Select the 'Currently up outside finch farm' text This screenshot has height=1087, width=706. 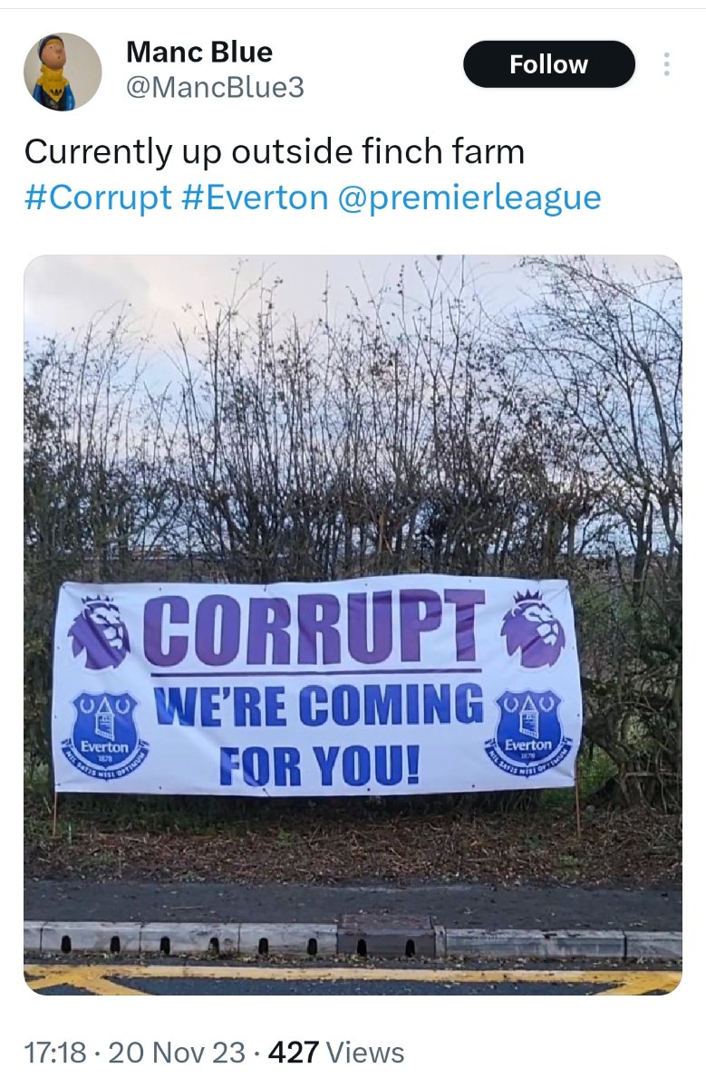pos(275,151)
